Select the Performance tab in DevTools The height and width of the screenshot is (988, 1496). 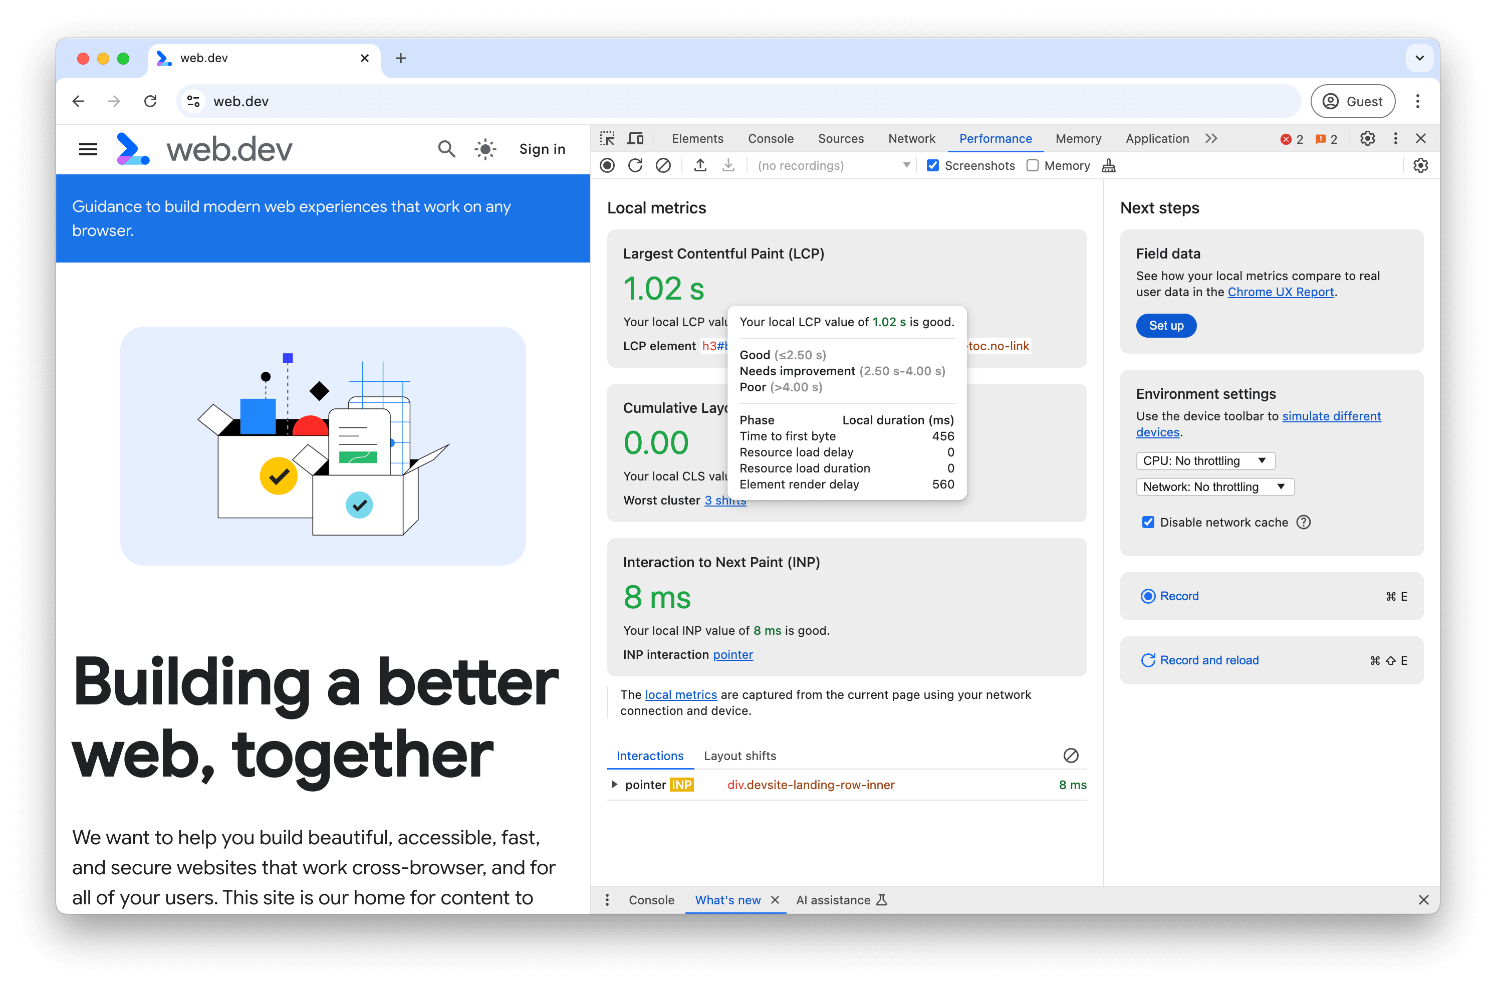point(994,138)
